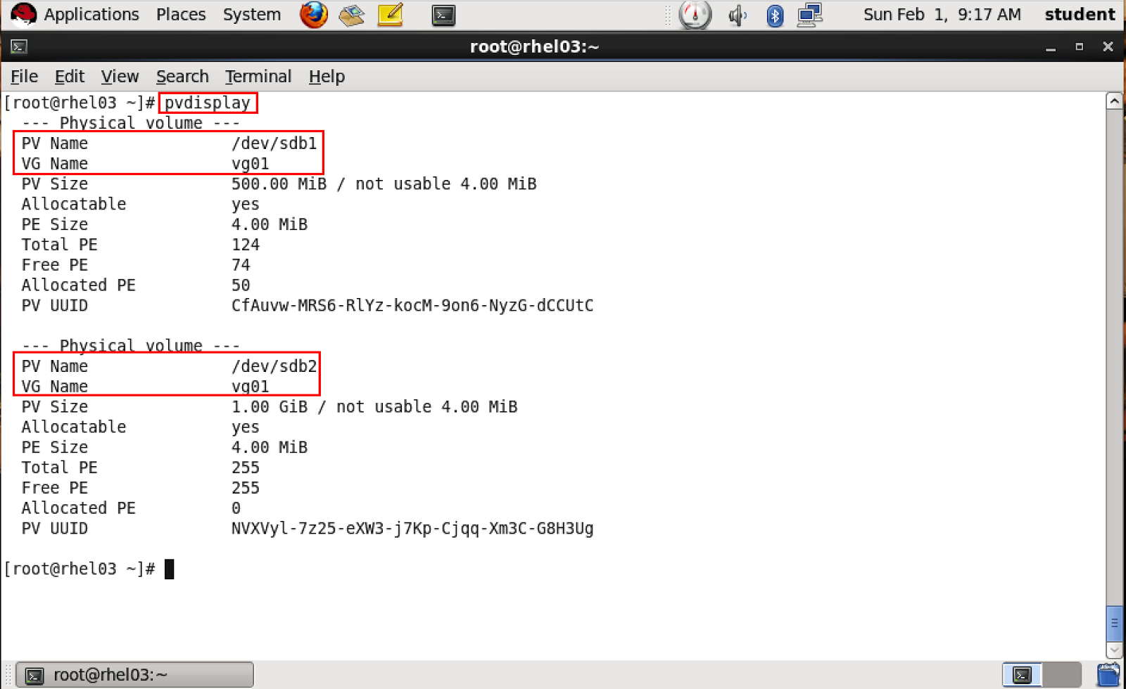
Task: Click the Total PE value 124
Action: [x=246, y=245]
